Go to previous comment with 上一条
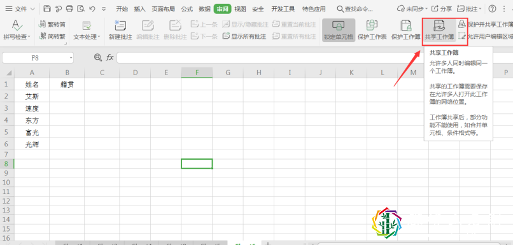 (x=204, y=24)
